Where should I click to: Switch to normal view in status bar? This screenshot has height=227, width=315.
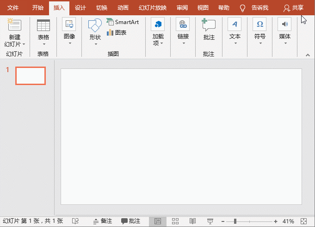coord(158,221)
